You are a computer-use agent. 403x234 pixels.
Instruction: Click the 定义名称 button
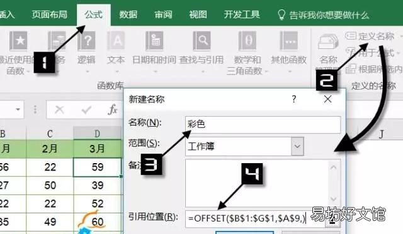pyautogui.click(x=370, y=36)
